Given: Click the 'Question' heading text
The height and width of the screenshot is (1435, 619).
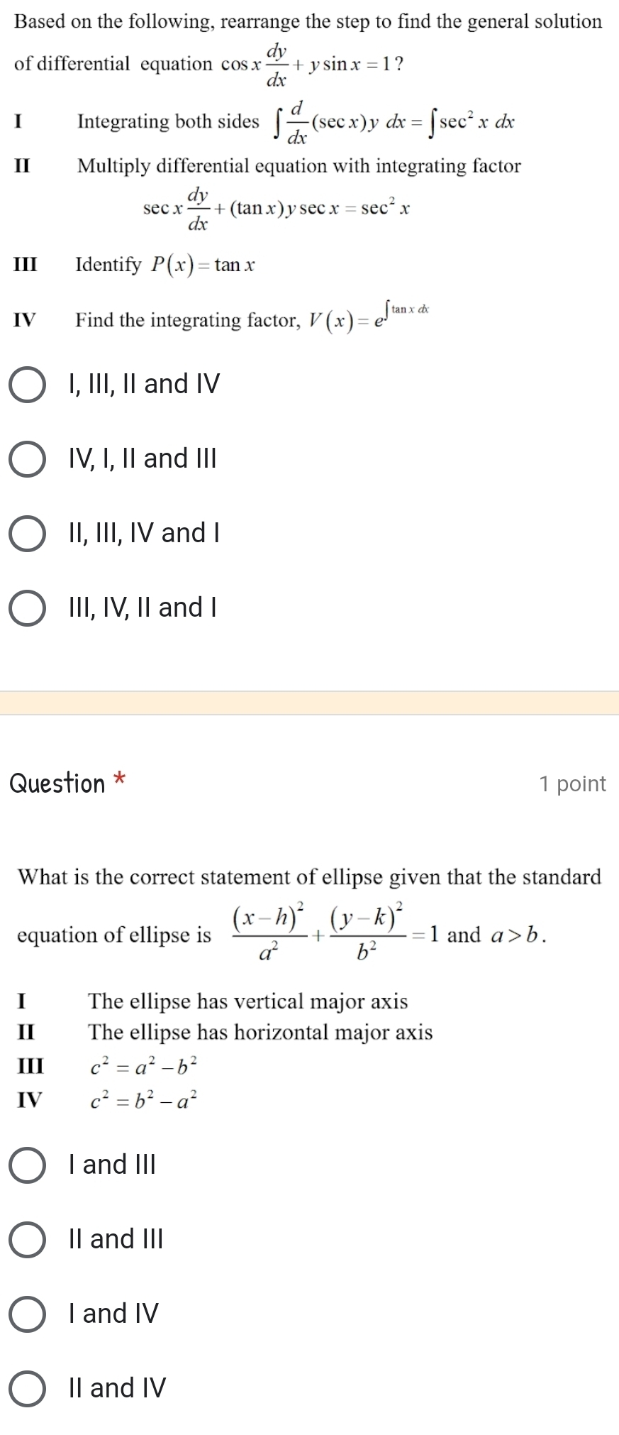Looking at the screenshot, I should (x=57, y=784).
